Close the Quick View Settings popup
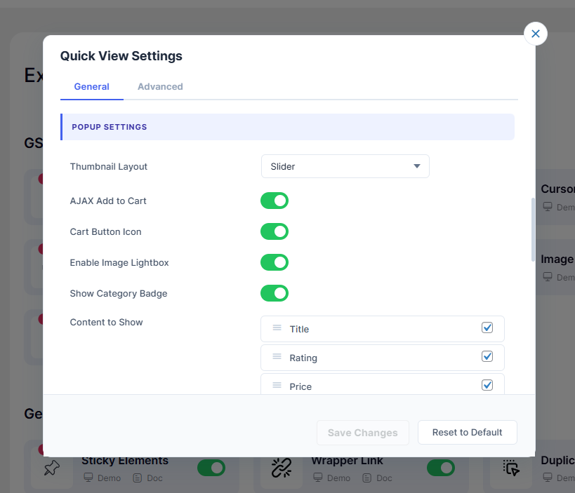This screenshot has height=493, width=575. point(536,34)
